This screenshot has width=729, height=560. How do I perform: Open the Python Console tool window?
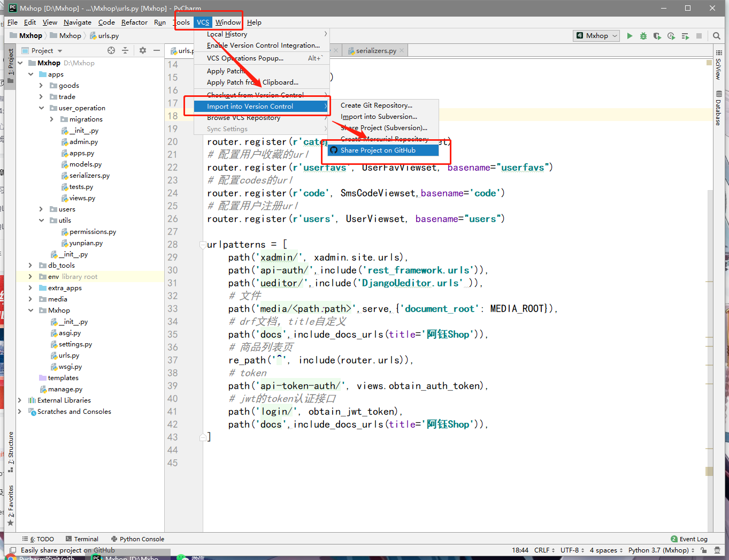[137, 539]
